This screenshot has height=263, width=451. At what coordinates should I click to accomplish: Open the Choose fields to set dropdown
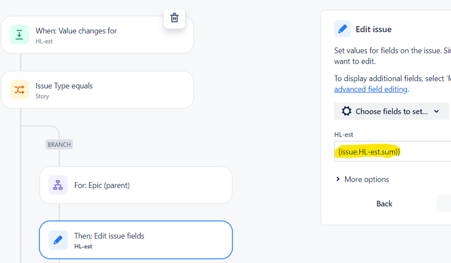(x=391, y=111)
